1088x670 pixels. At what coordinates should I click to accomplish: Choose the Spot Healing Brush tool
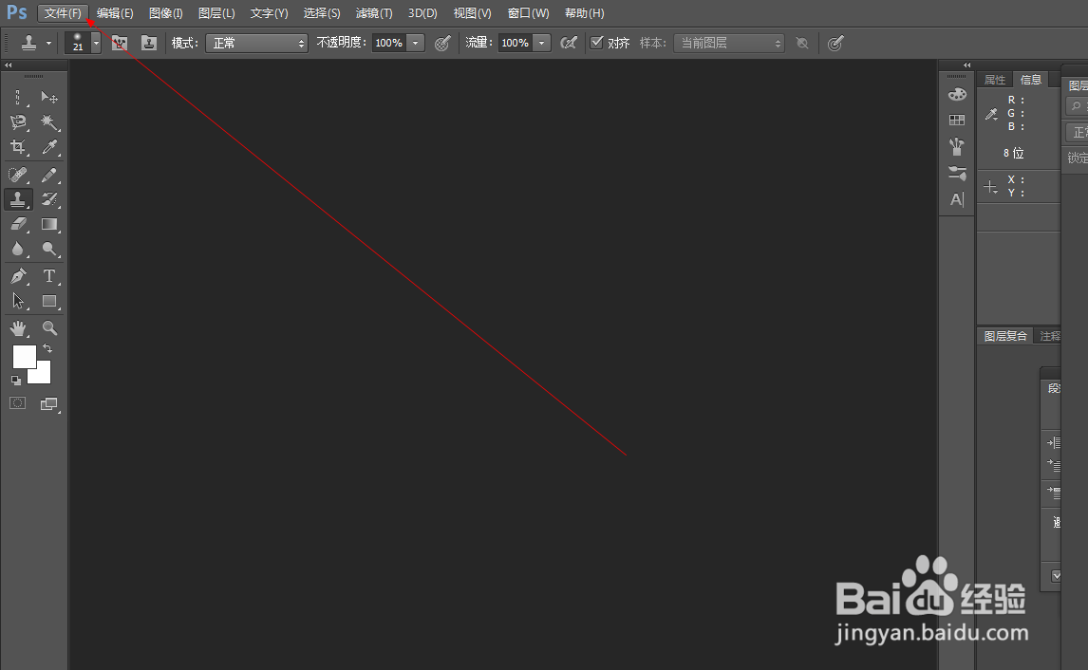[18, 174]
